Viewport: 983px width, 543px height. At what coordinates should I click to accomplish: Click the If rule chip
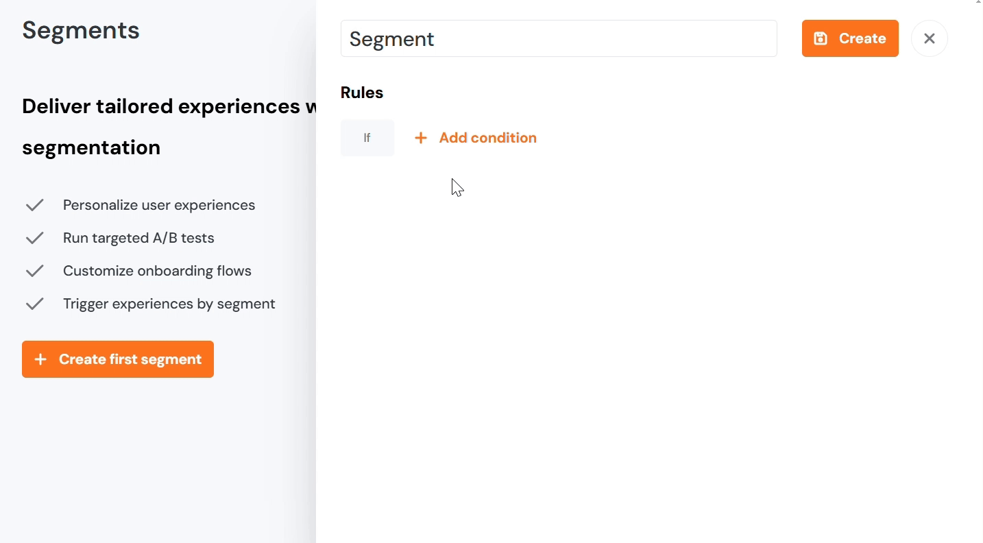pos(367,138)
